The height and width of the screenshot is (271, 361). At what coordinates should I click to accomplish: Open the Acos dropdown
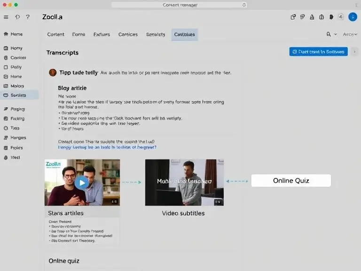(x=350, y=34)
